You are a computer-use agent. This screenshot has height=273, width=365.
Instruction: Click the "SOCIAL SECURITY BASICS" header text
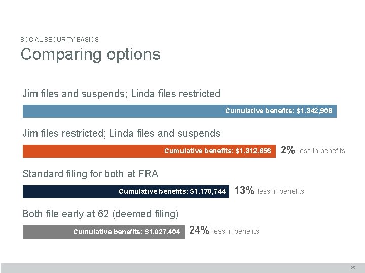click(59, 39)
